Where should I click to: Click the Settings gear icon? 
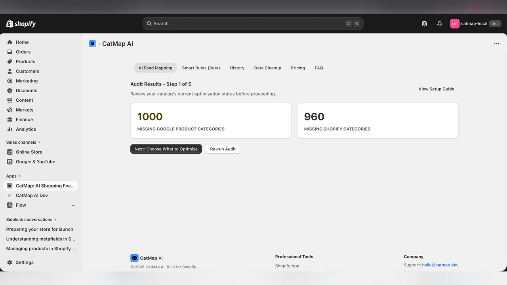click(10, 262)
